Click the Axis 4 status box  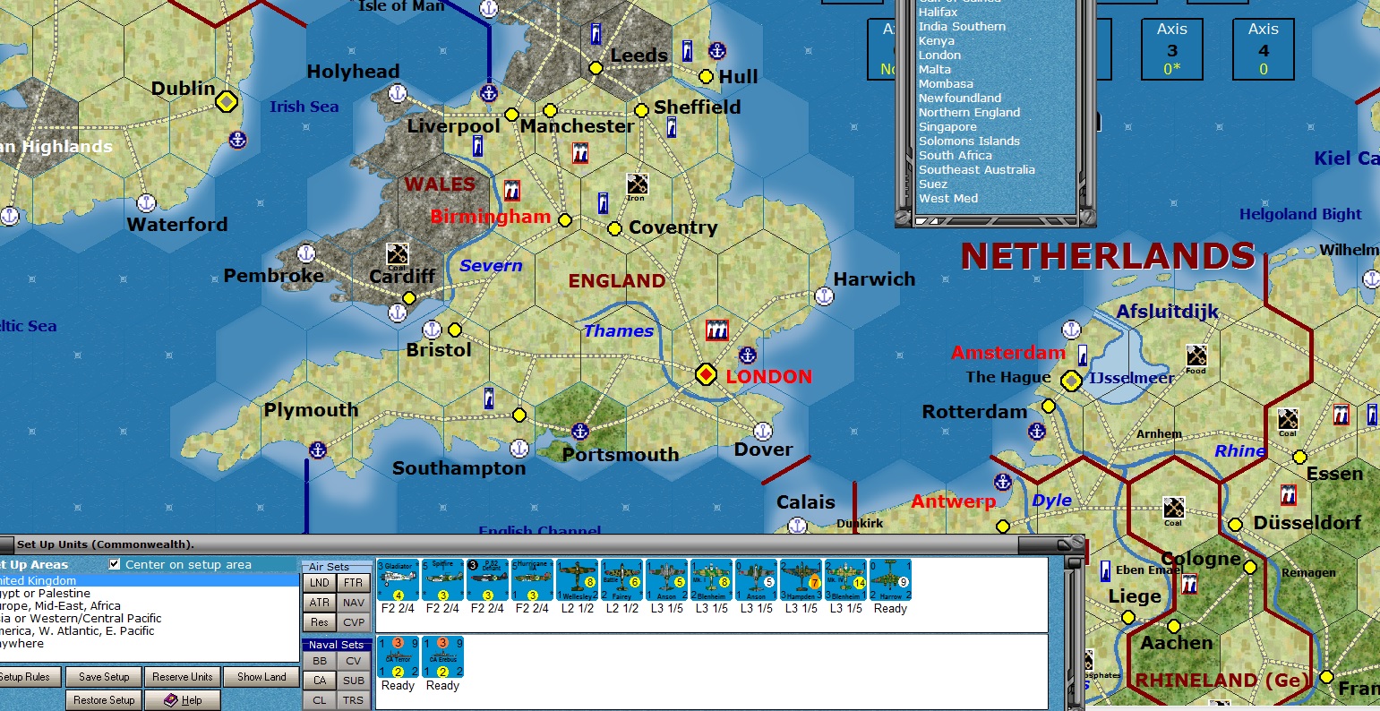(x=1263, y=48)
